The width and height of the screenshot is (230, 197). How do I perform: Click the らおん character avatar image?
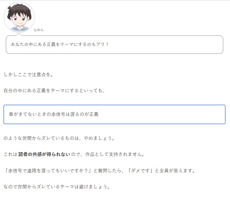pyautogui.click(x=19, y=17)
